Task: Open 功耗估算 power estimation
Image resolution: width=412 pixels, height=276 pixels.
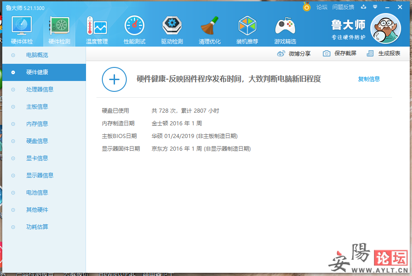Action: [44, 227]
